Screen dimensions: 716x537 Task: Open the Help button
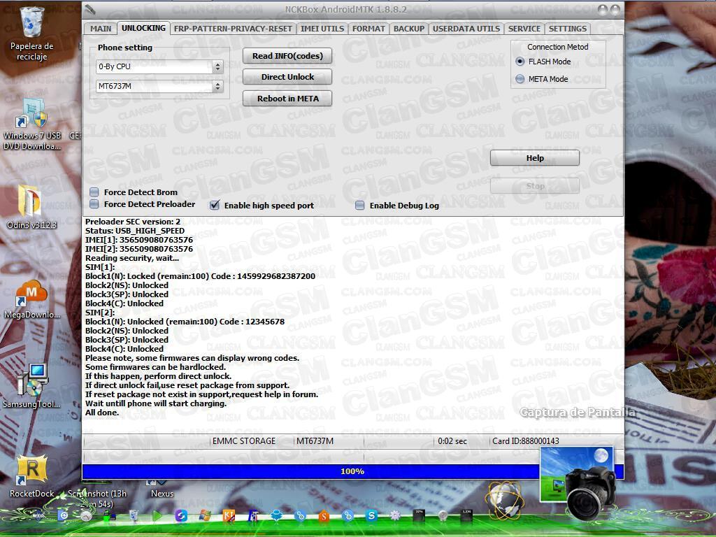point(535,158)
